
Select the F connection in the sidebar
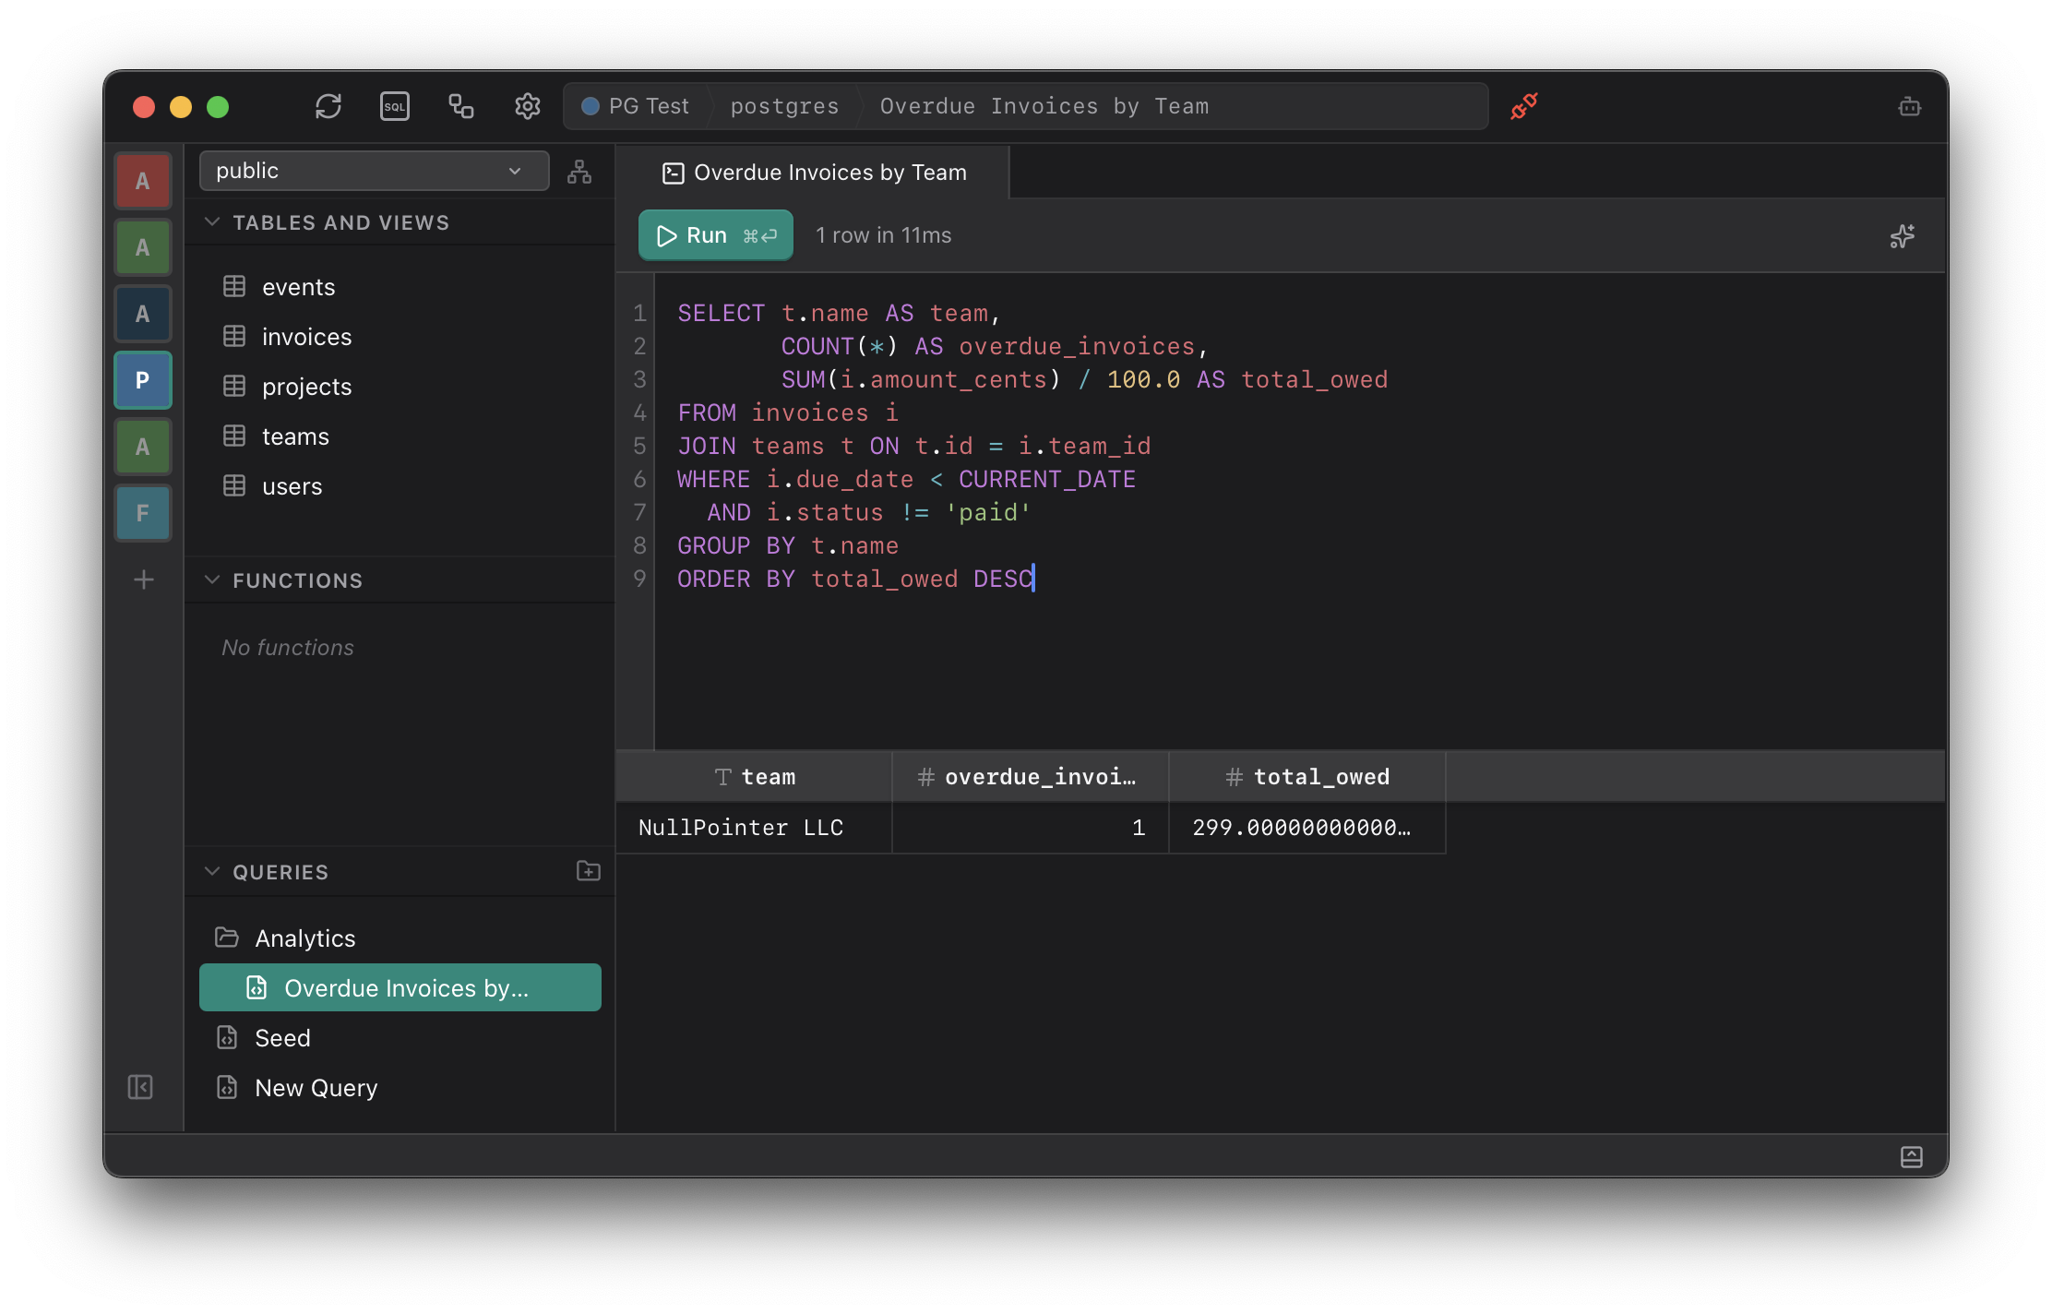(143, 513)
